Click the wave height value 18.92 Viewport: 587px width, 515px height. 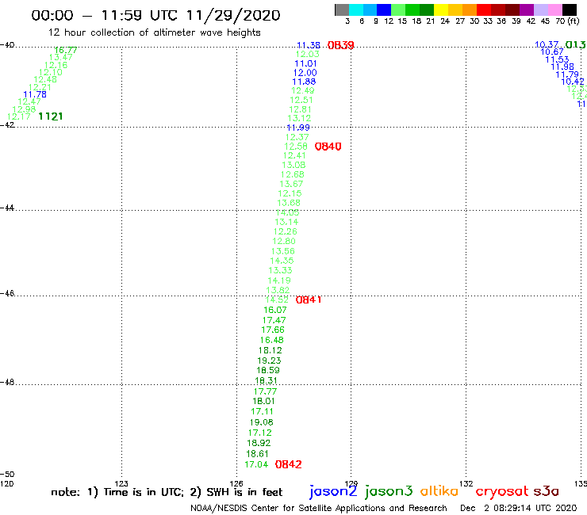259,443
